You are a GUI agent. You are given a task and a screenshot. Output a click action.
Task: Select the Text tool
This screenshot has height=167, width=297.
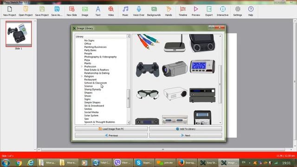pos(98,11)
